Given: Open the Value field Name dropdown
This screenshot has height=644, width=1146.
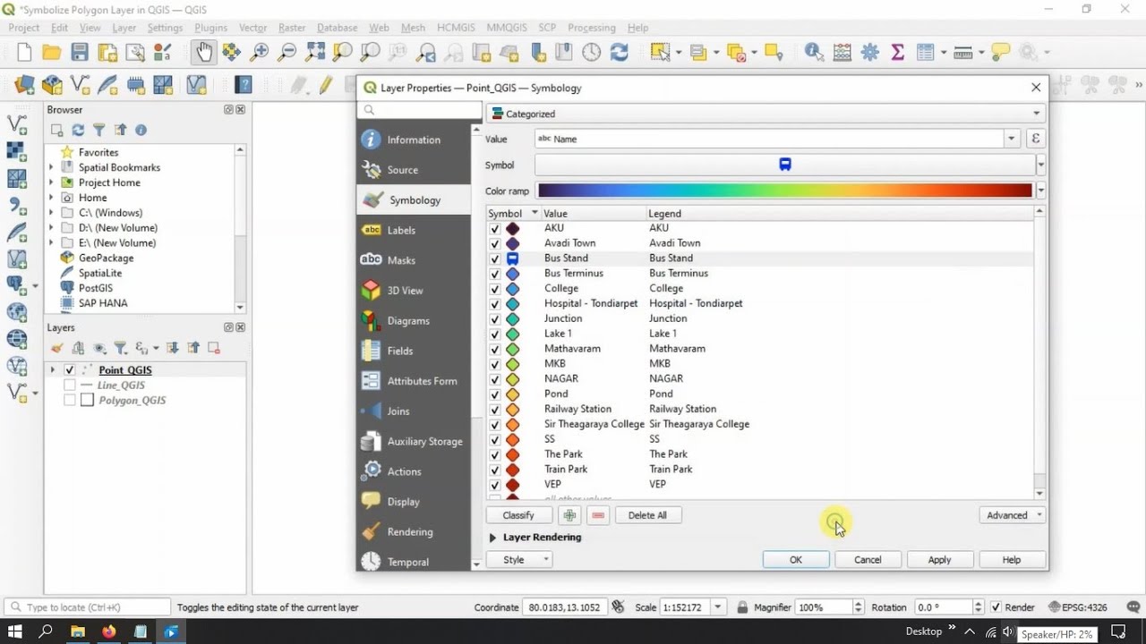Looking at the screenshot, I should point(1012,139).
